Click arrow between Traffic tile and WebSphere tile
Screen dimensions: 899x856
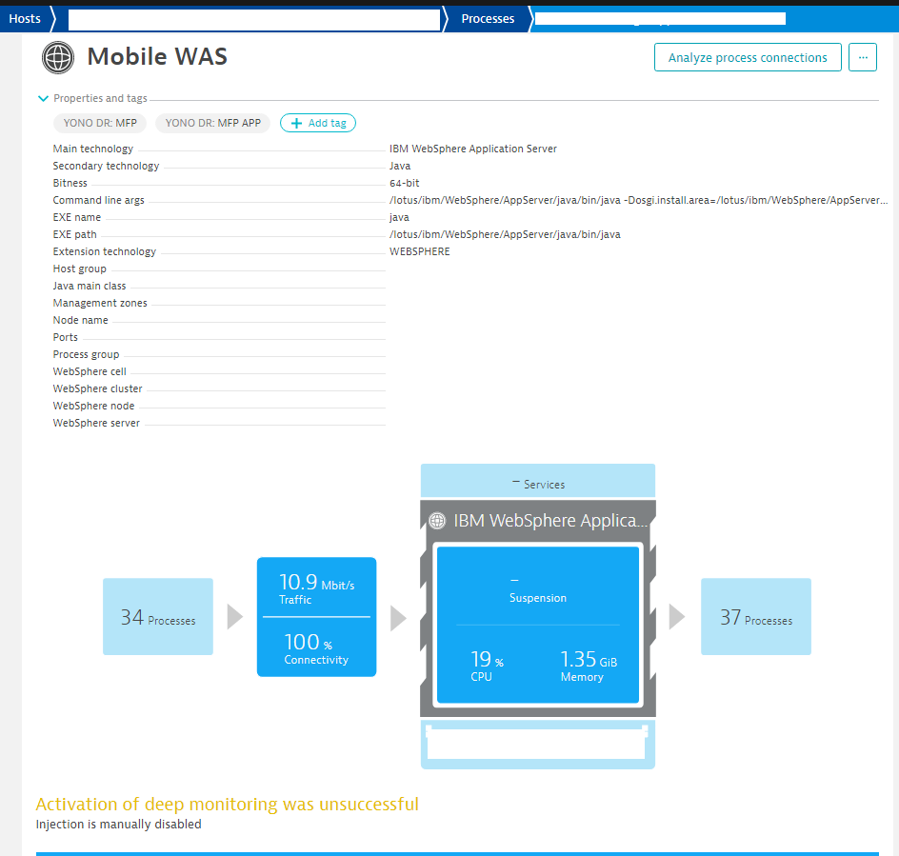coord(398,618)
